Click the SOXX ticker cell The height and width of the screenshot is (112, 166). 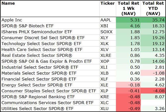pos(106,32)
